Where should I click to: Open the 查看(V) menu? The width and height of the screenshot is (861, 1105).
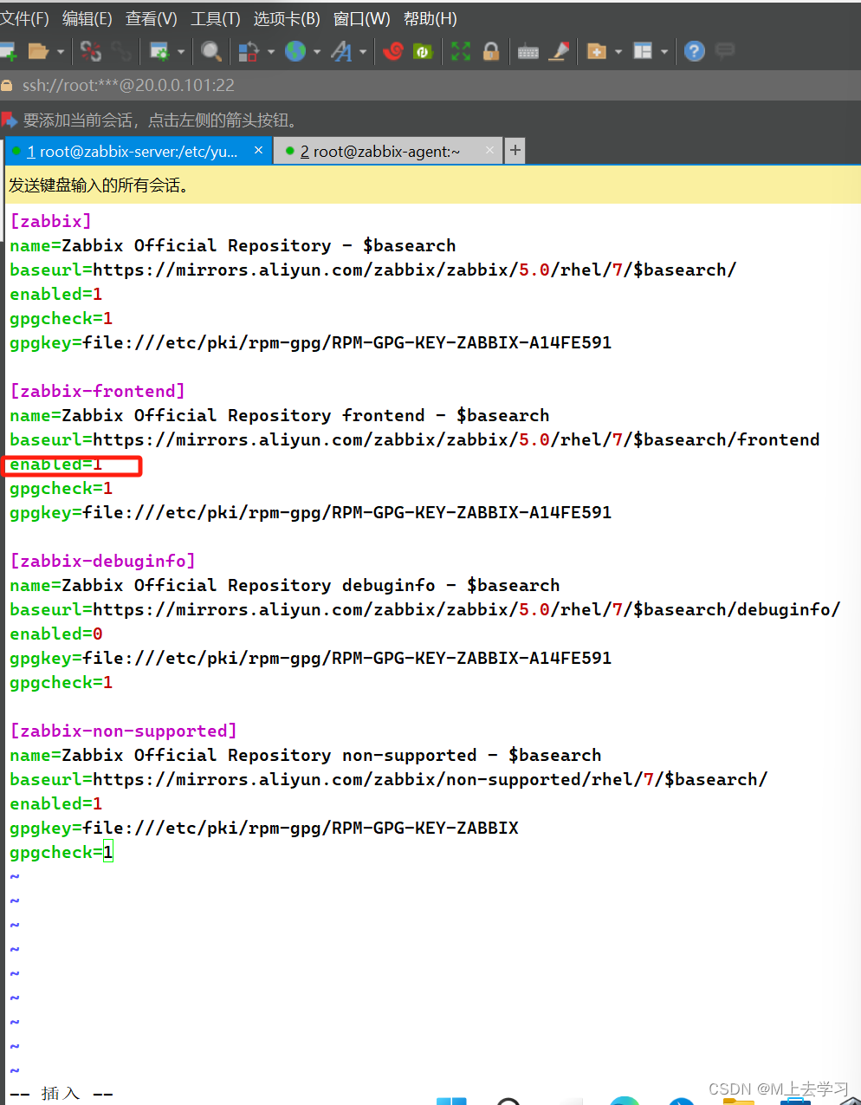152,18
